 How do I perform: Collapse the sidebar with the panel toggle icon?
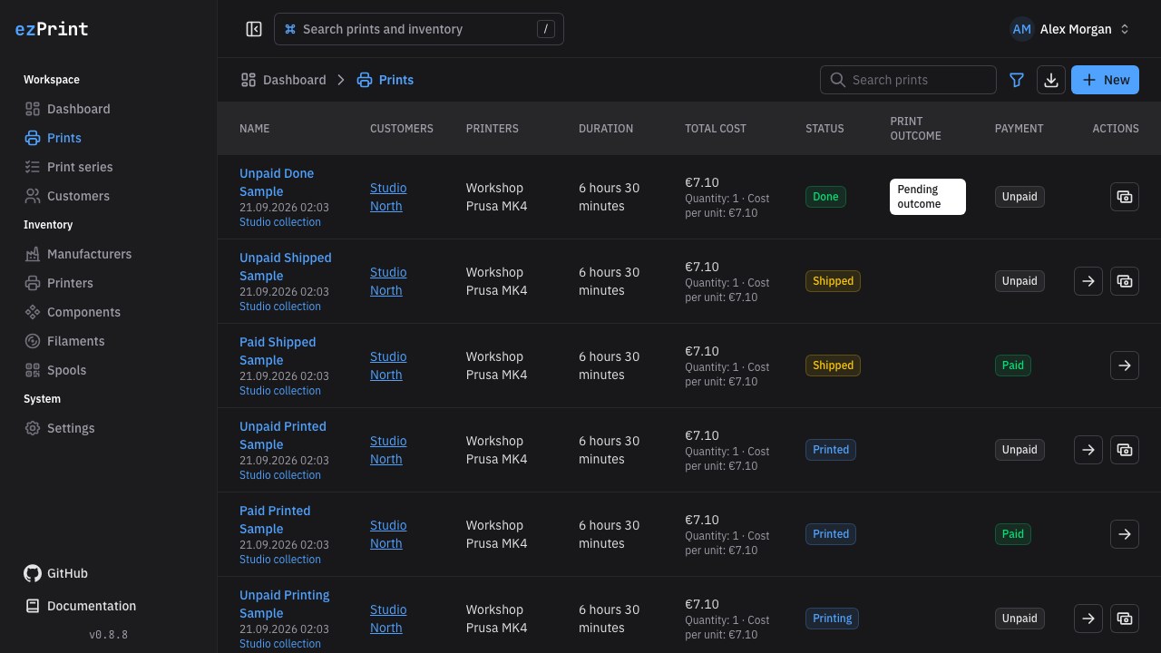(254, 29)
